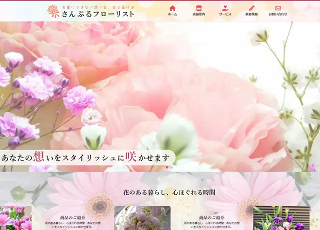
Task: Click the envelope contact icon
Action: point(278,8)
